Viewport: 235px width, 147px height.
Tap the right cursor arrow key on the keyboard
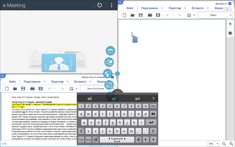[153, 140]
